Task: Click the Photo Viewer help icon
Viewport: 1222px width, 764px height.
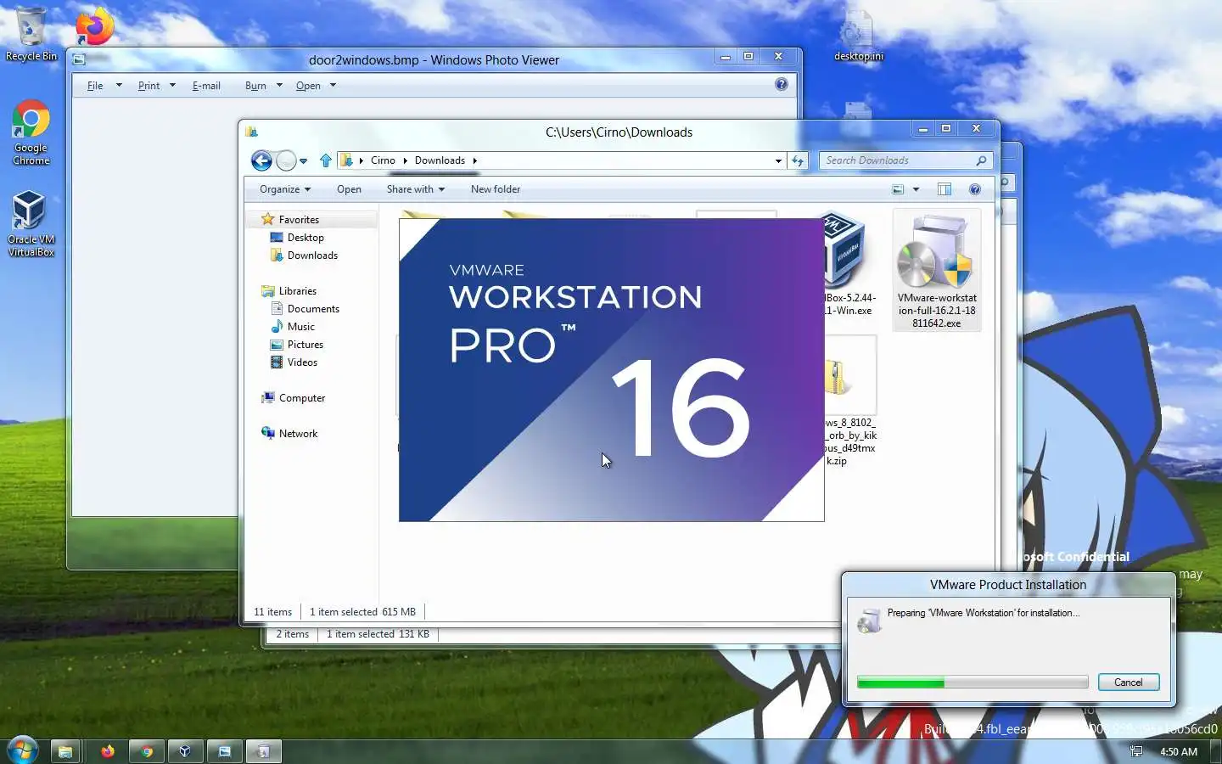Action: [782, 84]
